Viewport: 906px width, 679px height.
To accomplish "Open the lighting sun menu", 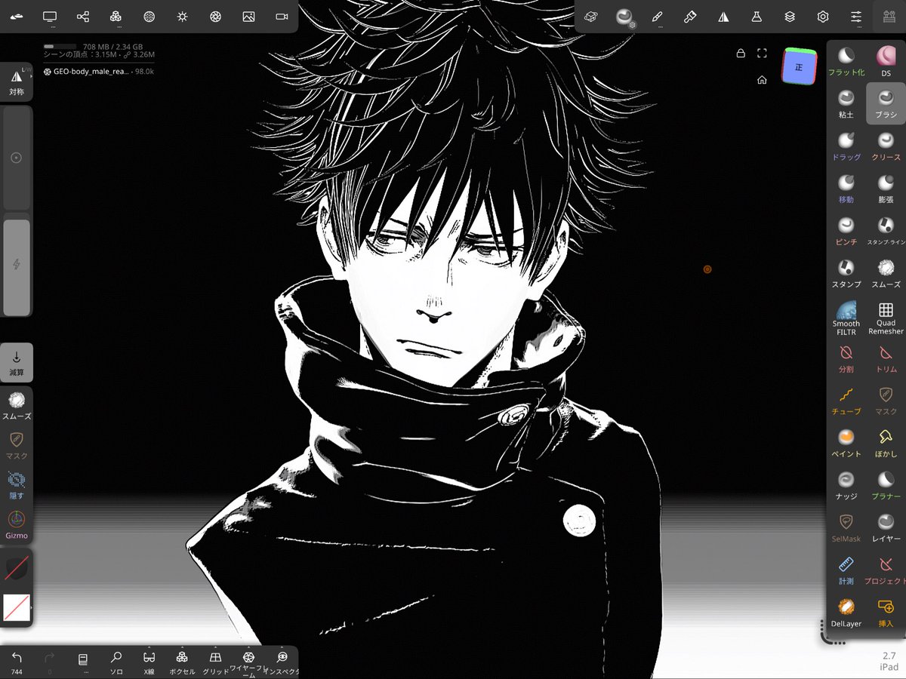I will [x=182, y=16].
